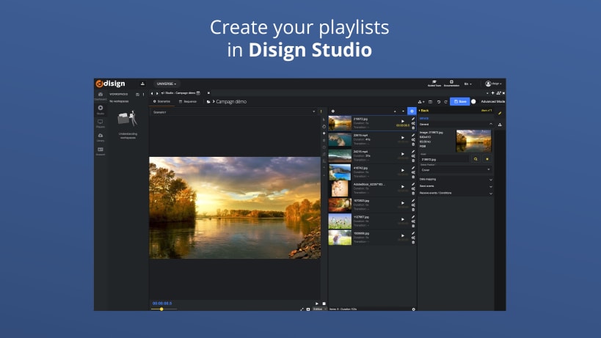This screenshot has height=338, width=601.
Task: Select the Studio Campaign démo tab
Action: pos(181,92)
